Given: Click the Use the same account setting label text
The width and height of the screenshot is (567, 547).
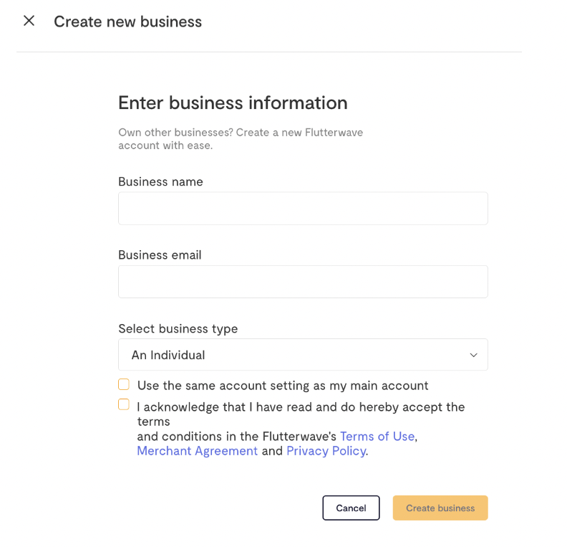Looking at the screenshot, I should (x=283, y=386).
